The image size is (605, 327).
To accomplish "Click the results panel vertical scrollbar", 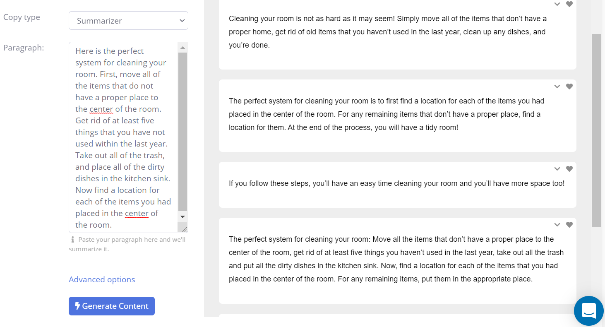I will 596,130.
